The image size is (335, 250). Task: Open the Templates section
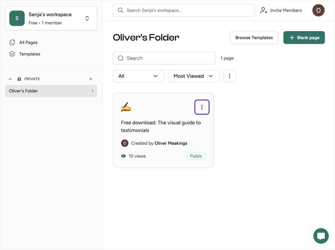point(30,54)
